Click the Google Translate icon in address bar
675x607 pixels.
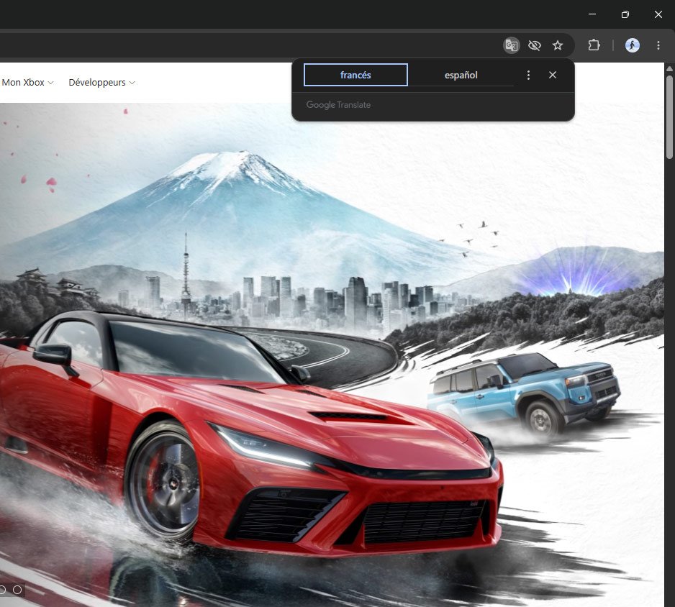512,45
